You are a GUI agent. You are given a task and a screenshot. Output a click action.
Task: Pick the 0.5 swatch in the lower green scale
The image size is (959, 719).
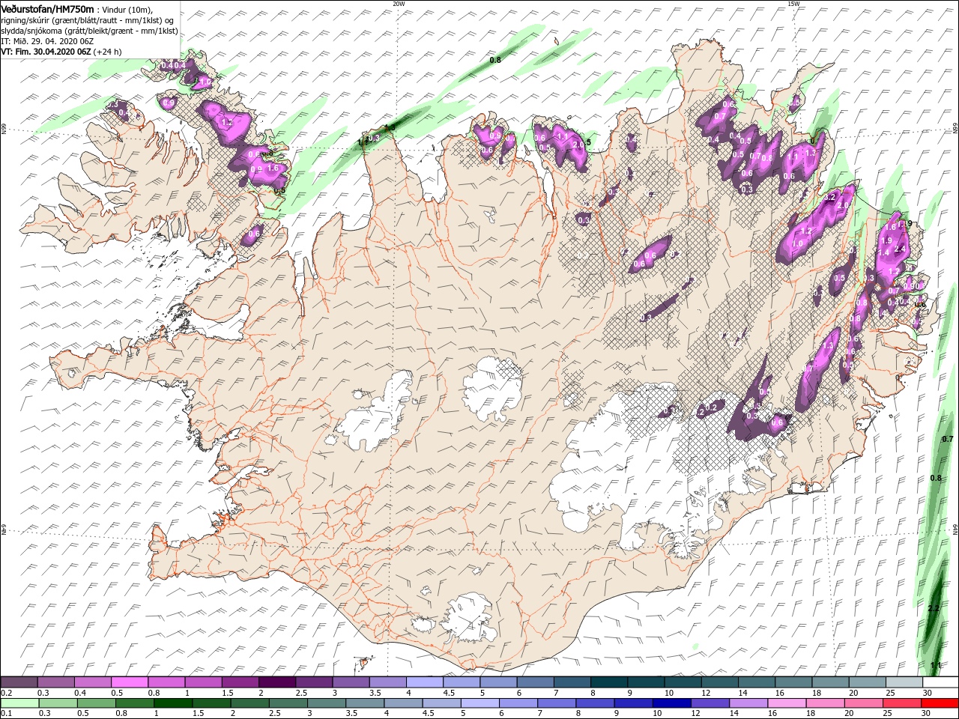[x=97, y=703]
